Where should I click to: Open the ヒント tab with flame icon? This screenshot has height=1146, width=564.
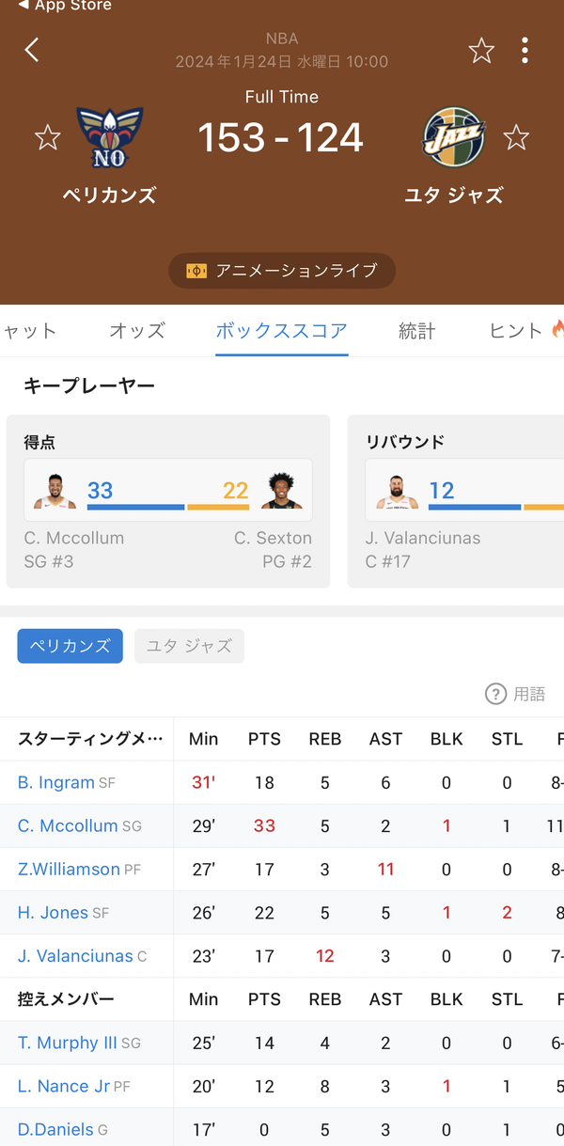[x=526, y=330]
